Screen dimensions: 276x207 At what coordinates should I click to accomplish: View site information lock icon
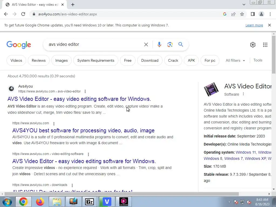[x=34, y=14]
